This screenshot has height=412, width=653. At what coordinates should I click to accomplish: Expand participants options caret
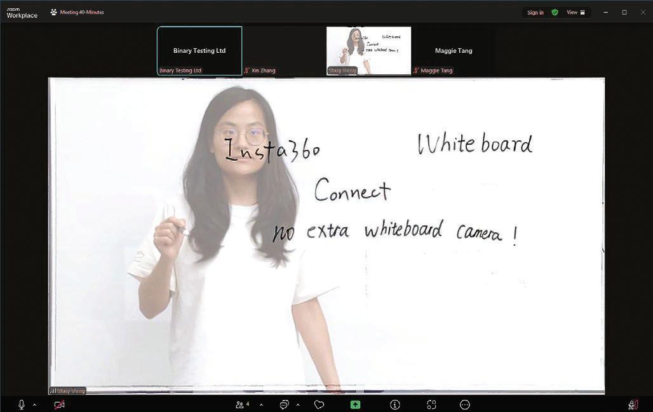tap(261, 404)
